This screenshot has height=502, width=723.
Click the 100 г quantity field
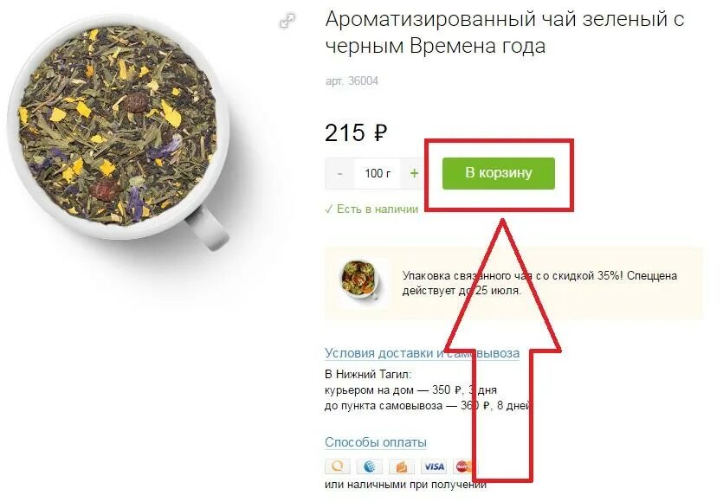(x=378, y=174)
